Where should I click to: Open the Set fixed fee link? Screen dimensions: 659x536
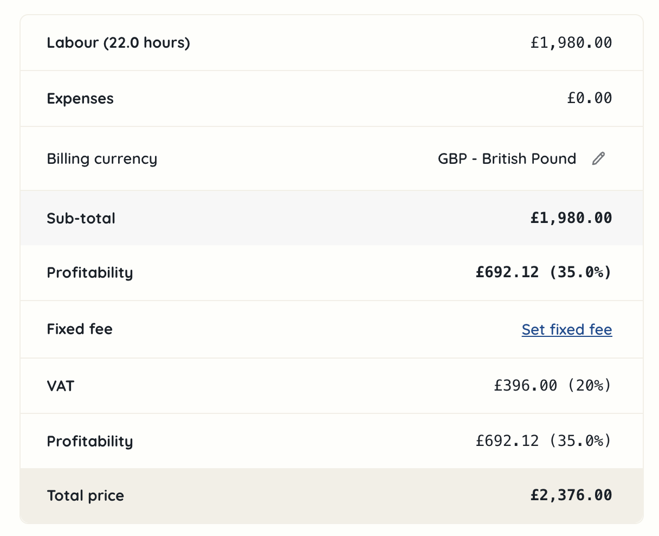(566, 329)
